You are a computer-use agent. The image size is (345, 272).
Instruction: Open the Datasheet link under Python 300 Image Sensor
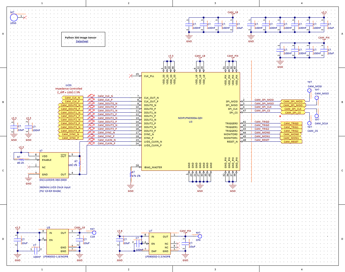pos(82,42)
